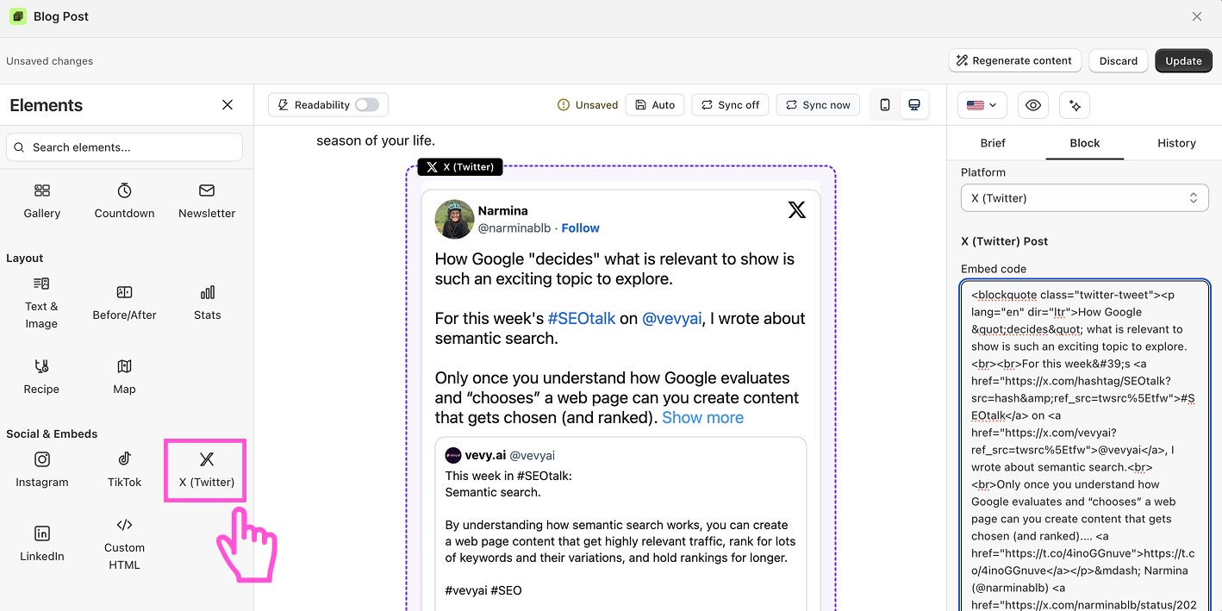This screenshot has width=1222, height=611.
Task: Click the AI sparkle button
Action: coord(1075,105)
